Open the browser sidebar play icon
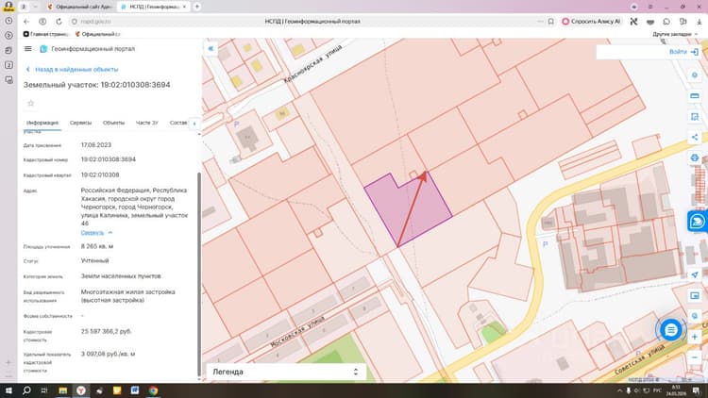 (8, 35)
